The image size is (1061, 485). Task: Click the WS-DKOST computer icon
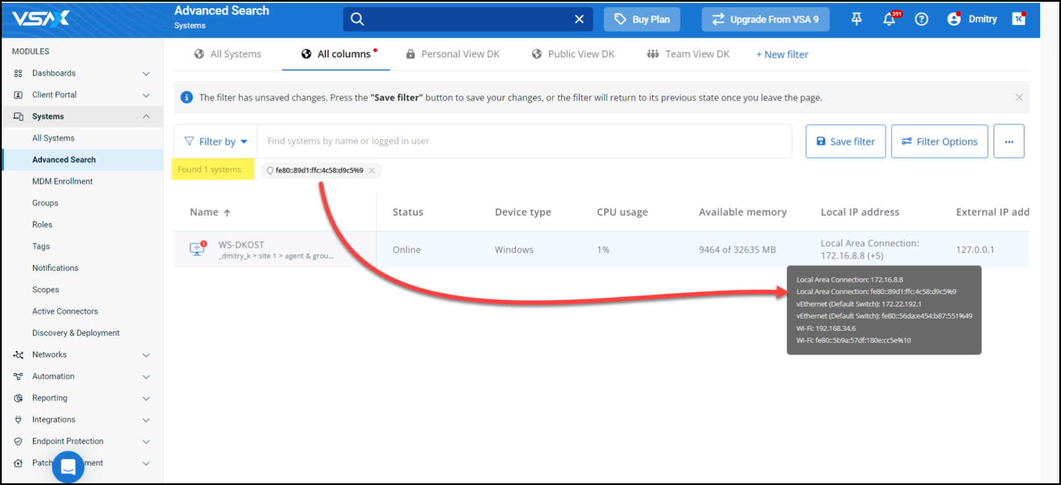[198, 249]
